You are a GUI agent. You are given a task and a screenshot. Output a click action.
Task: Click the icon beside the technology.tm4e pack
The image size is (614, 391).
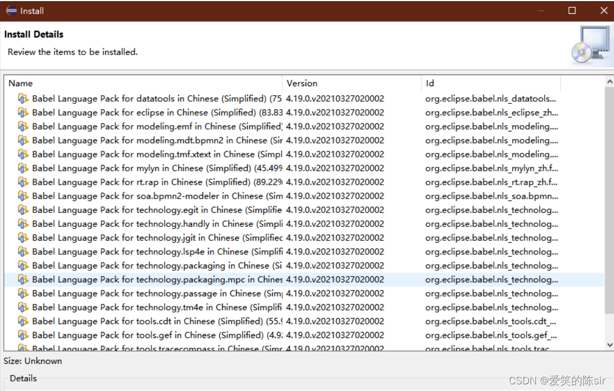[x=23, y=307]
